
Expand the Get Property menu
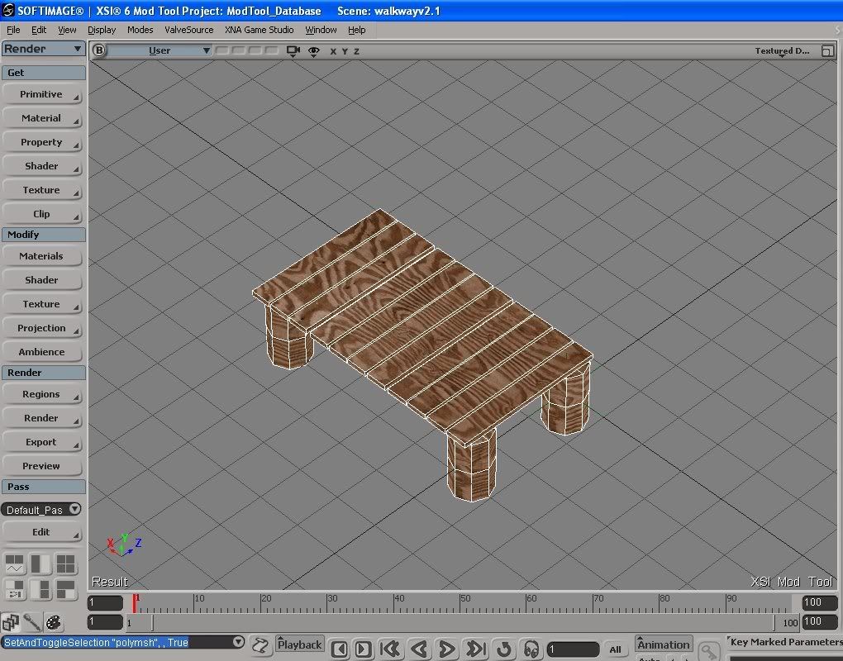click(42, 142)
